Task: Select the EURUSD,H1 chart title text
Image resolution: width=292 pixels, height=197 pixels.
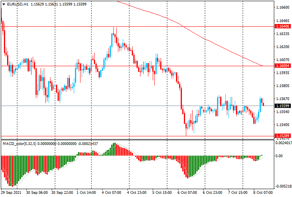Action: point(18,4)
